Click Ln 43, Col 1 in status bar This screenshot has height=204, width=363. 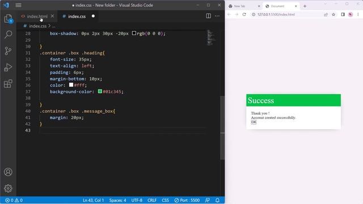(x=93, y=200)
